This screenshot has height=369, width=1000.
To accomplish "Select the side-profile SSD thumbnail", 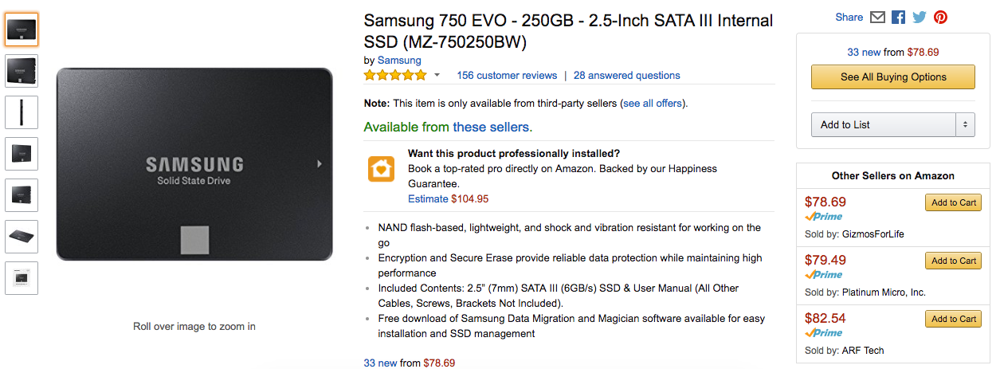I will (x=22, y=112).
